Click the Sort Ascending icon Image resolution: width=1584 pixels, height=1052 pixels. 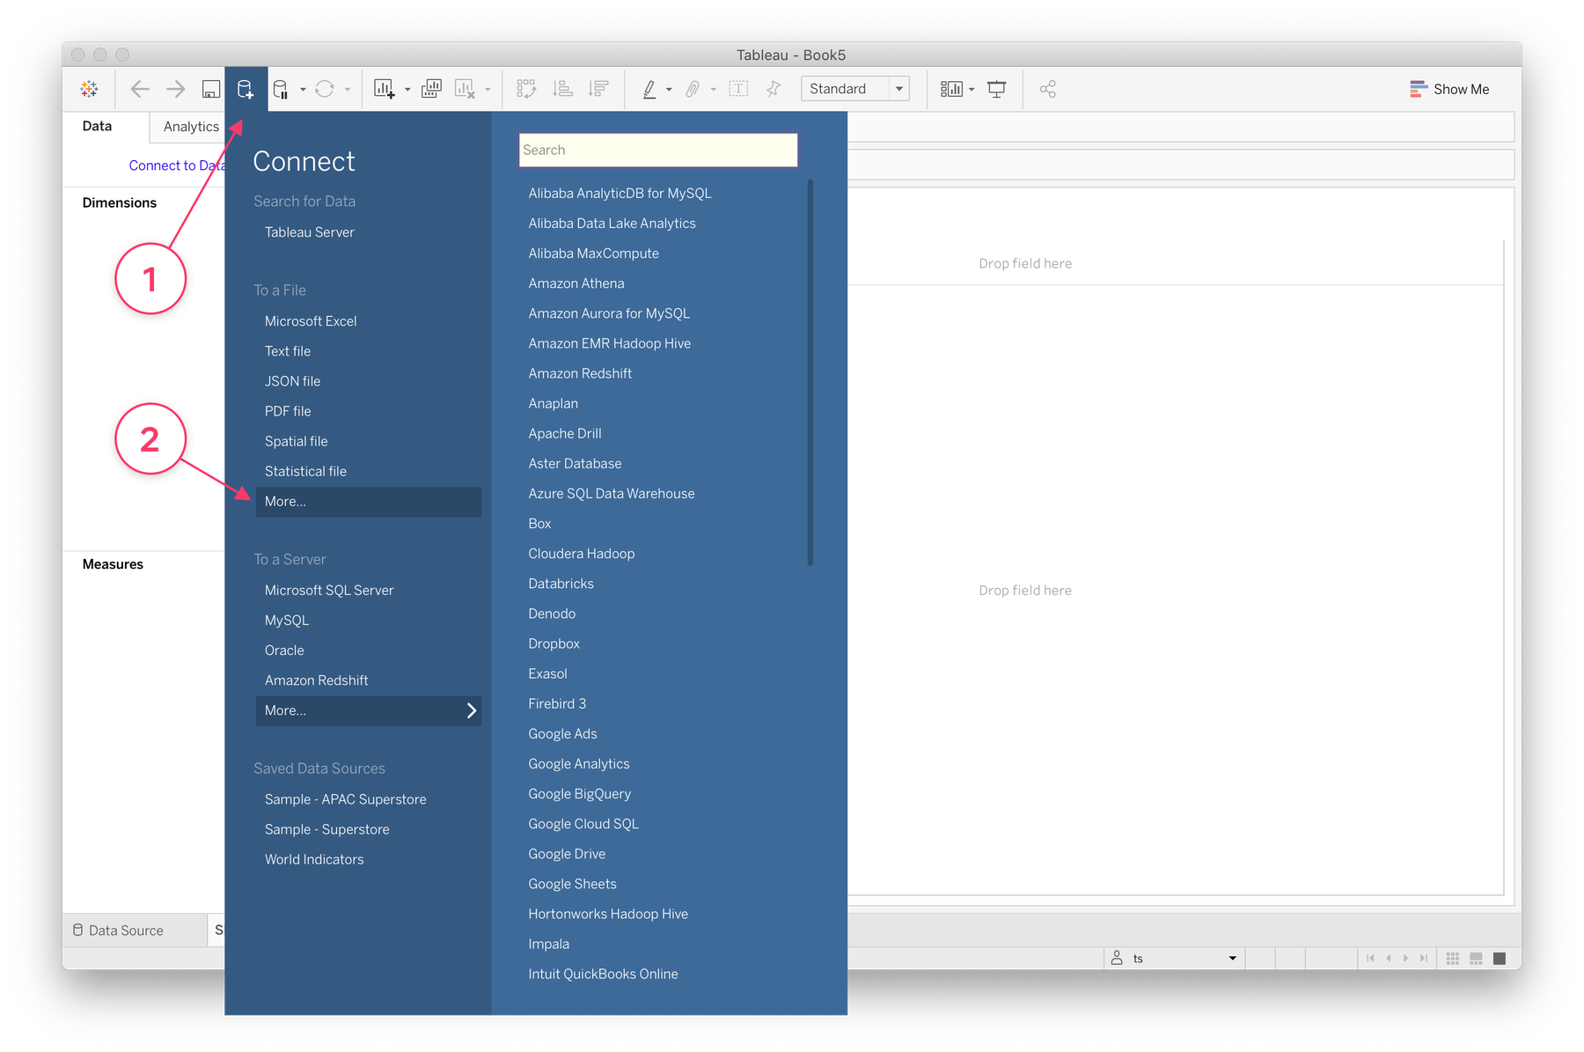[x=562, y=89]
